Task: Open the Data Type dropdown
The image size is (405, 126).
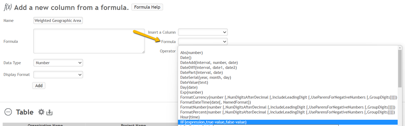Action: (58, 63)
